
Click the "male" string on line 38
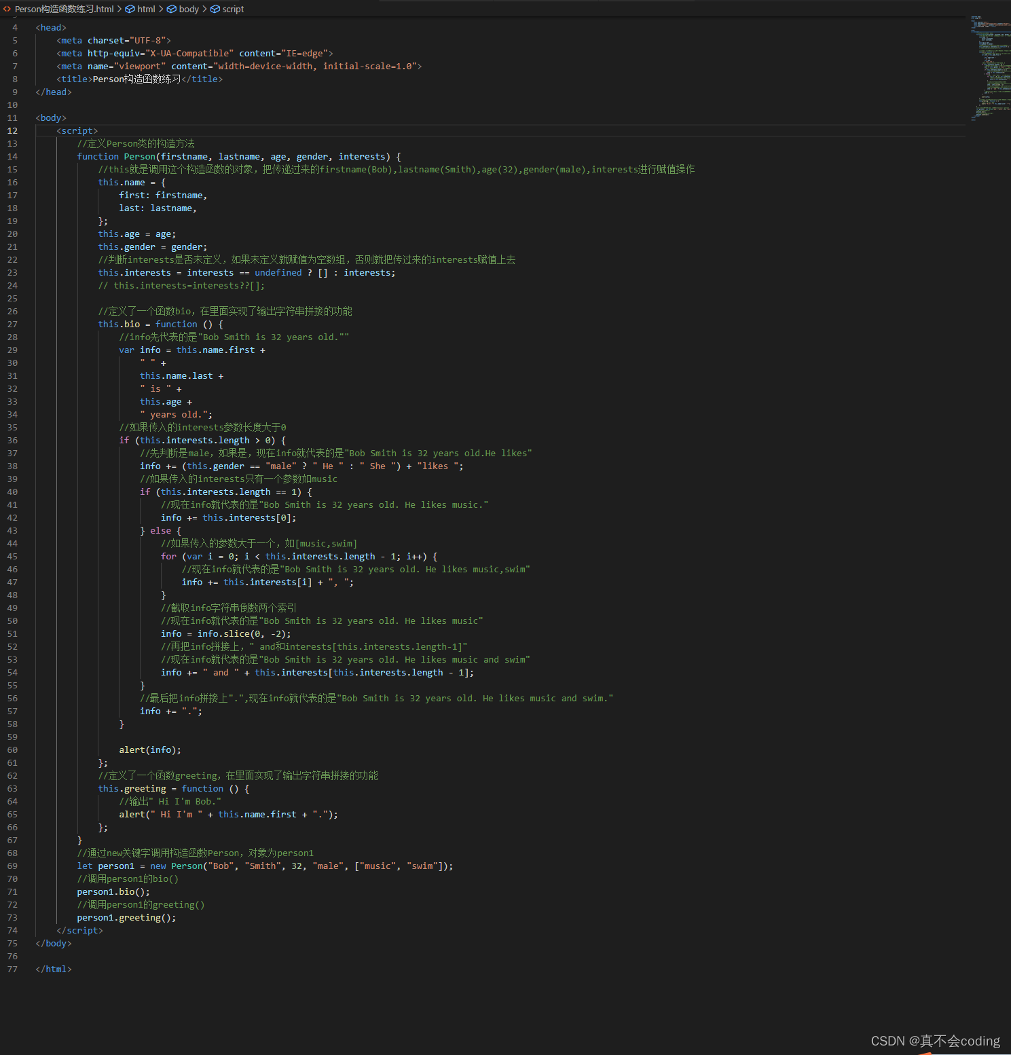[x=280, y=466]
